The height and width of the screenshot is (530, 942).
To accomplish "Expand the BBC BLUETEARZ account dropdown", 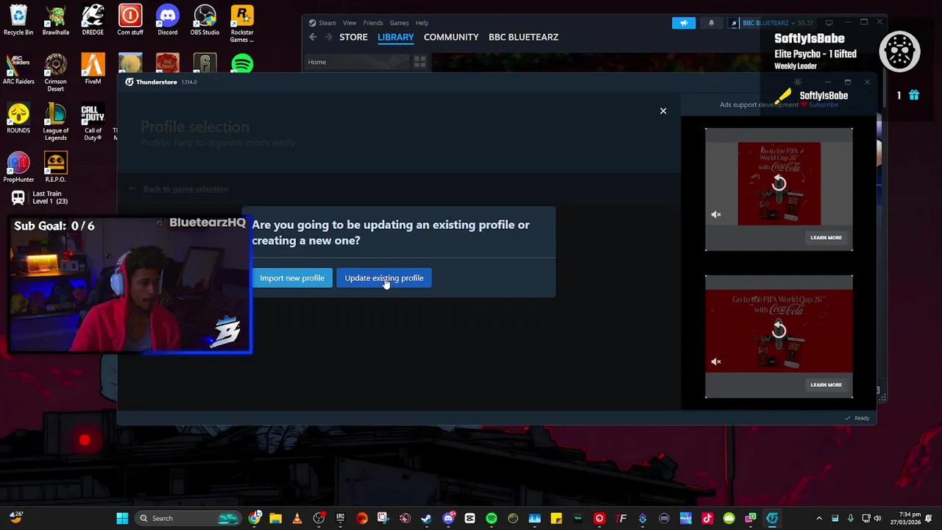I will pyautogui.click(x=771, y=23).
